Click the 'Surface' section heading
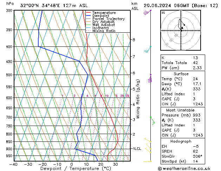Viewport: 221px width, 171px height. coord(181,74)
